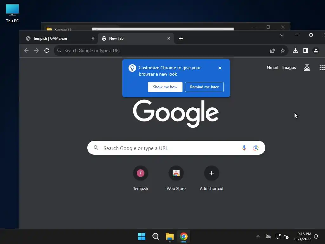Open the tab search chevron

(282, 35)
